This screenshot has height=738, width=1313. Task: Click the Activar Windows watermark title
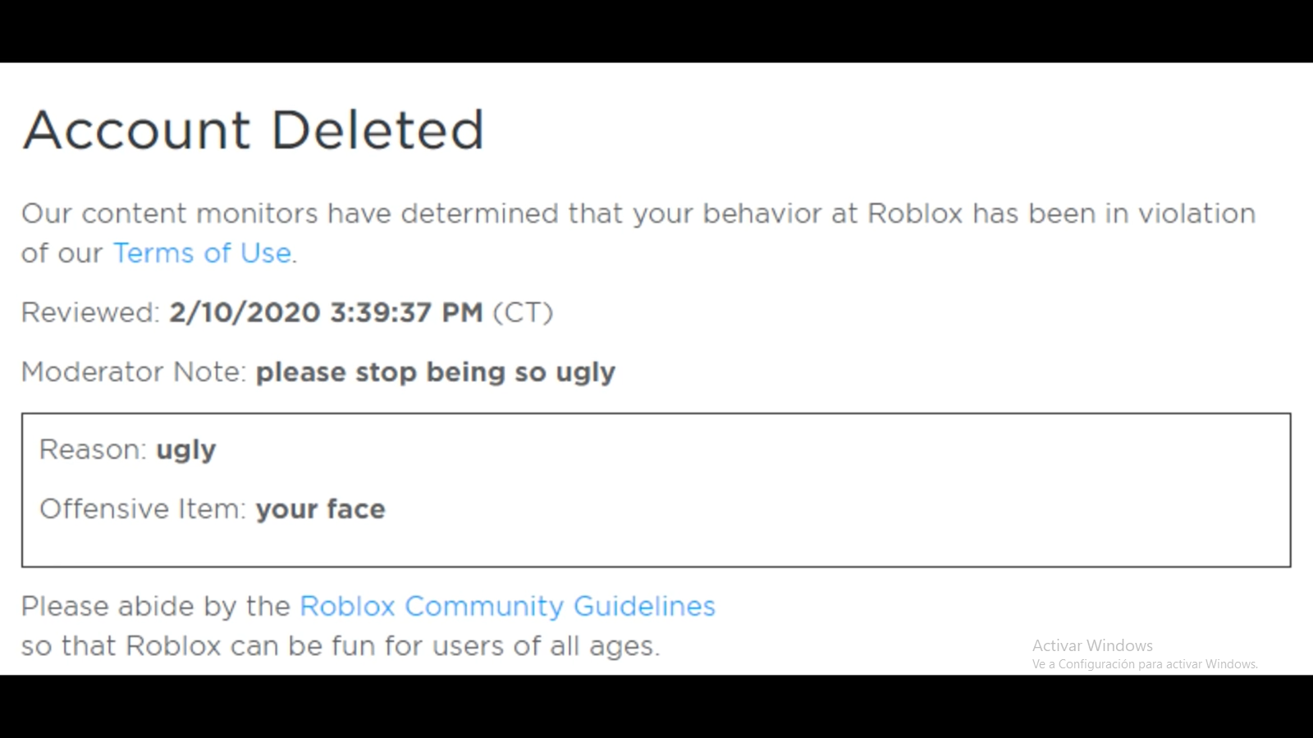[x=1092, y=645]
